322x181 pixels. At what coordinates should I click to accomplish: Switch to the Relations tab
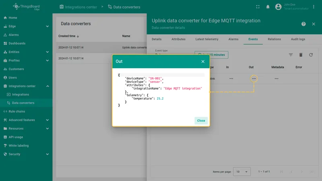click(274, 39)
